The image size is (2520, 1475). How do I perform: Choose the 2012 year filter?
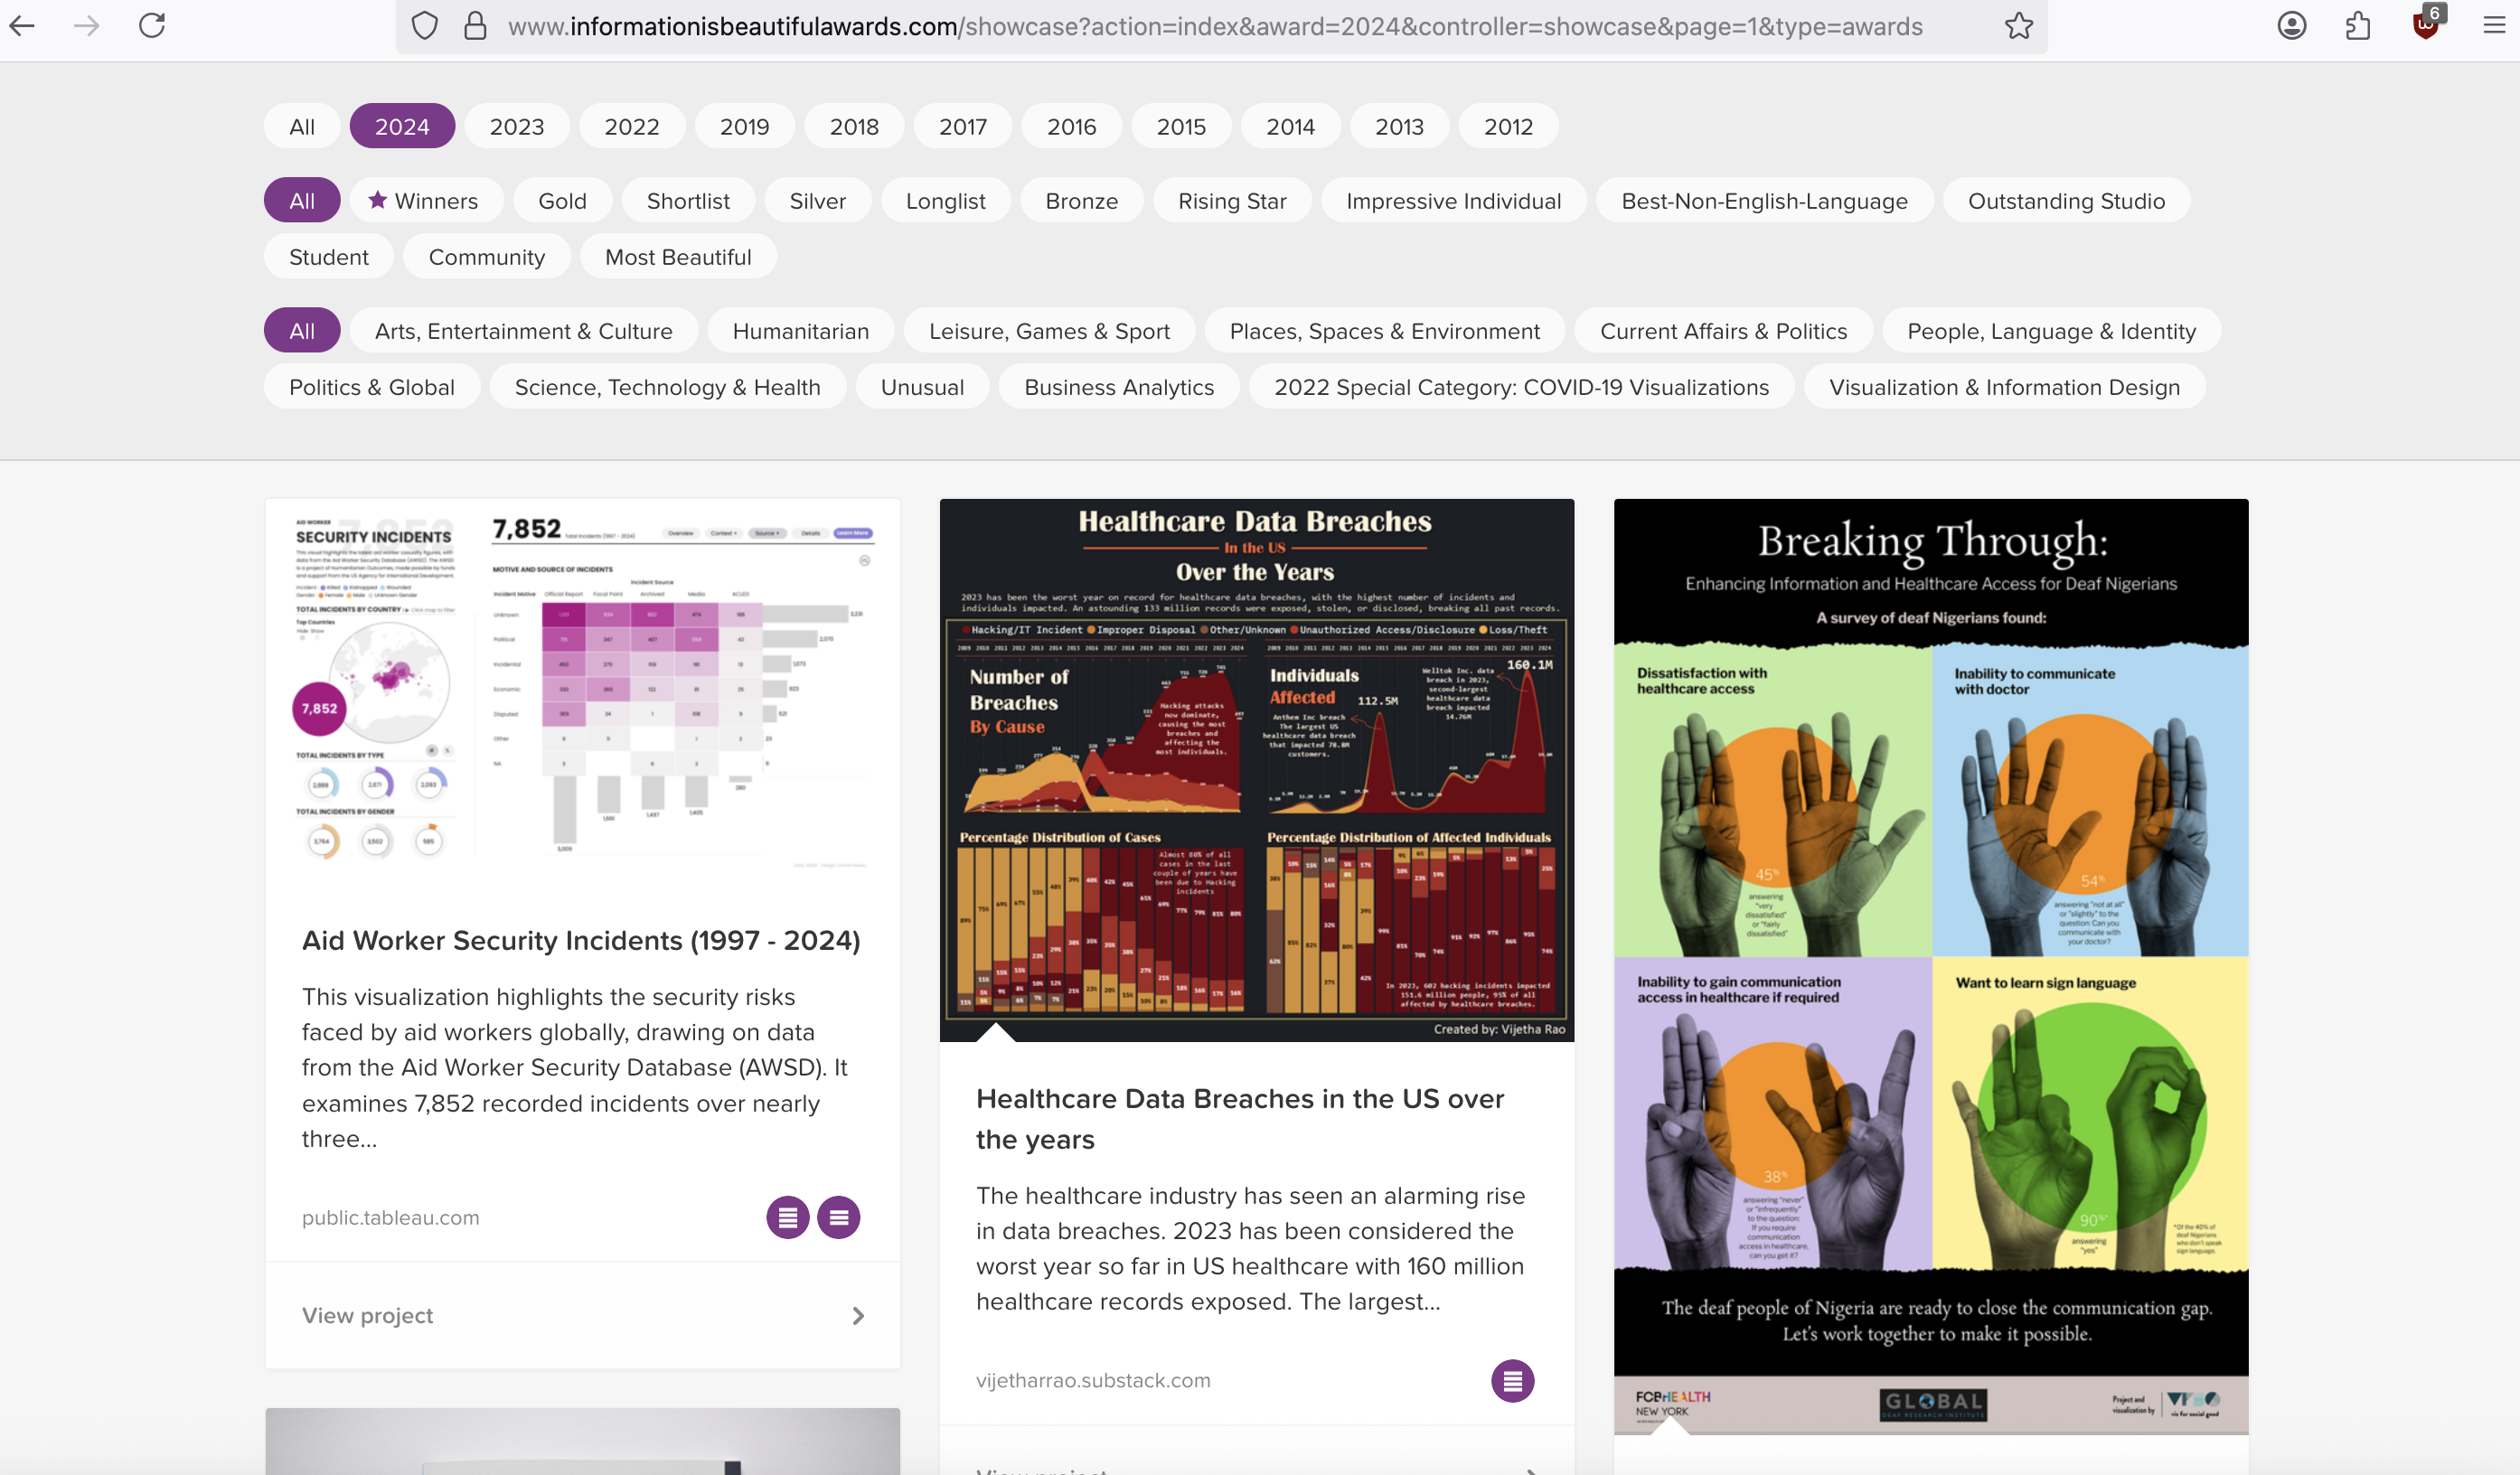tap(1509, 127)
